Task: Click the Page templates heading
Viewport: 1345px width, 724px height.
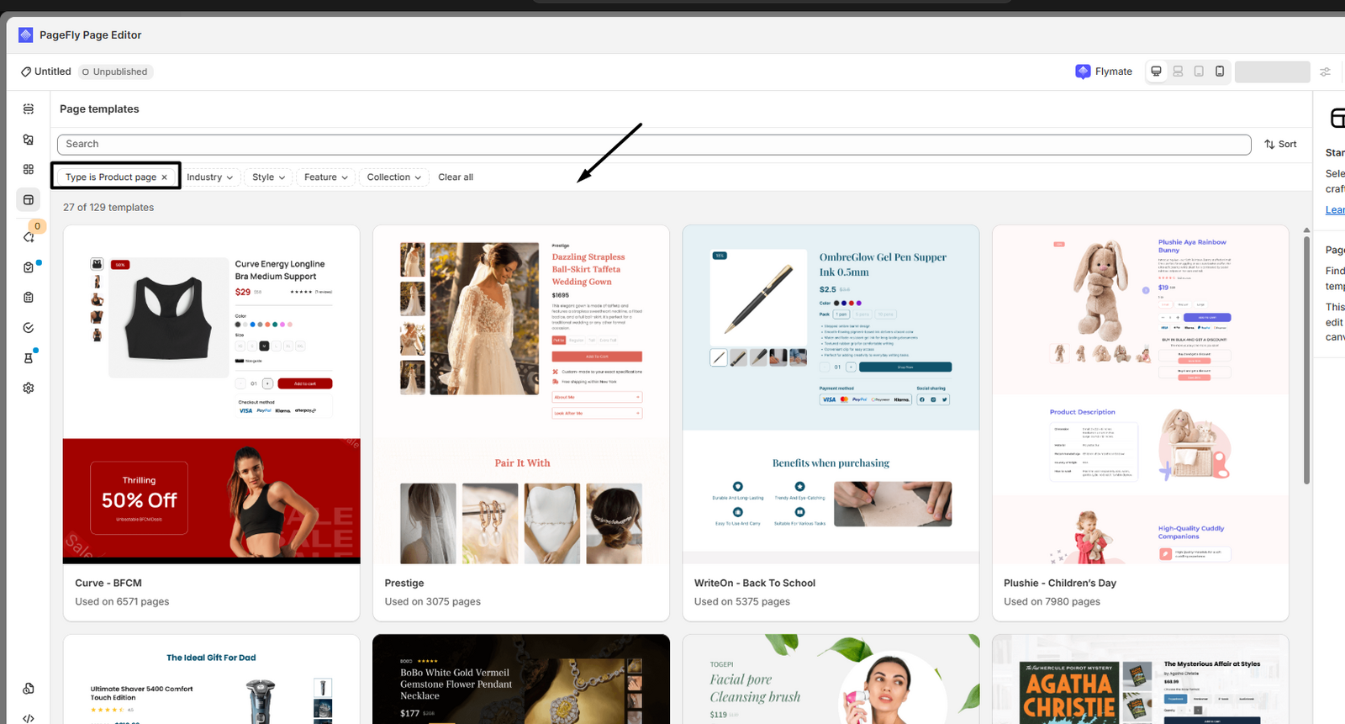Action: pyautogui.click(x=99, y=109)
